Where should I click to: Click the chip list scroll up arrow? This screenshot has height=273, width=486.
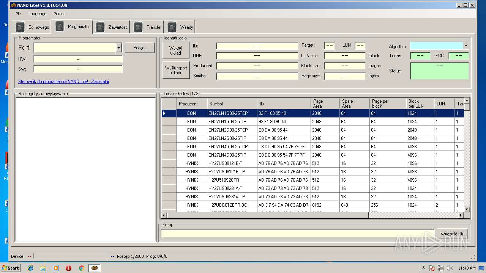point(467,100)
